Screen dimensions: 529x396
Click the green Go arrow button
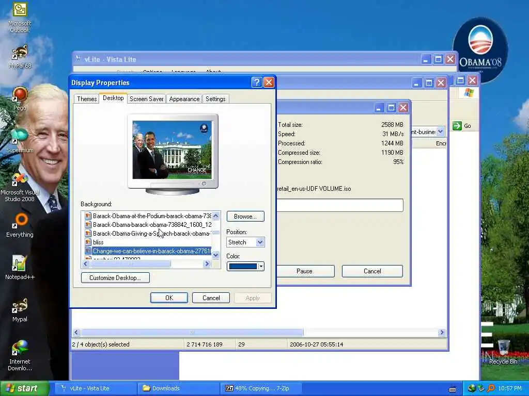click(x=457, y=126)
